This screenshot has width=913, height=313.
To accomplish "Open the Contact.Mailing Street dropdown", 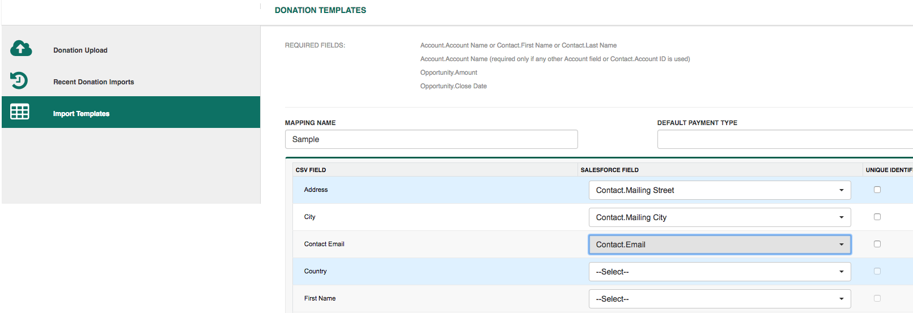I will (719, 190).
